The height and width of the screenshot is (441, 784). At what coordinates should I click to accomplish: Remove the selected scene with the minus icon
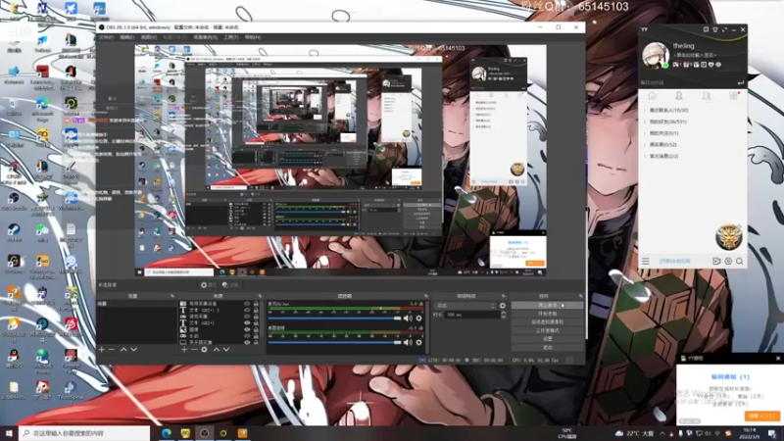[112, 350]
